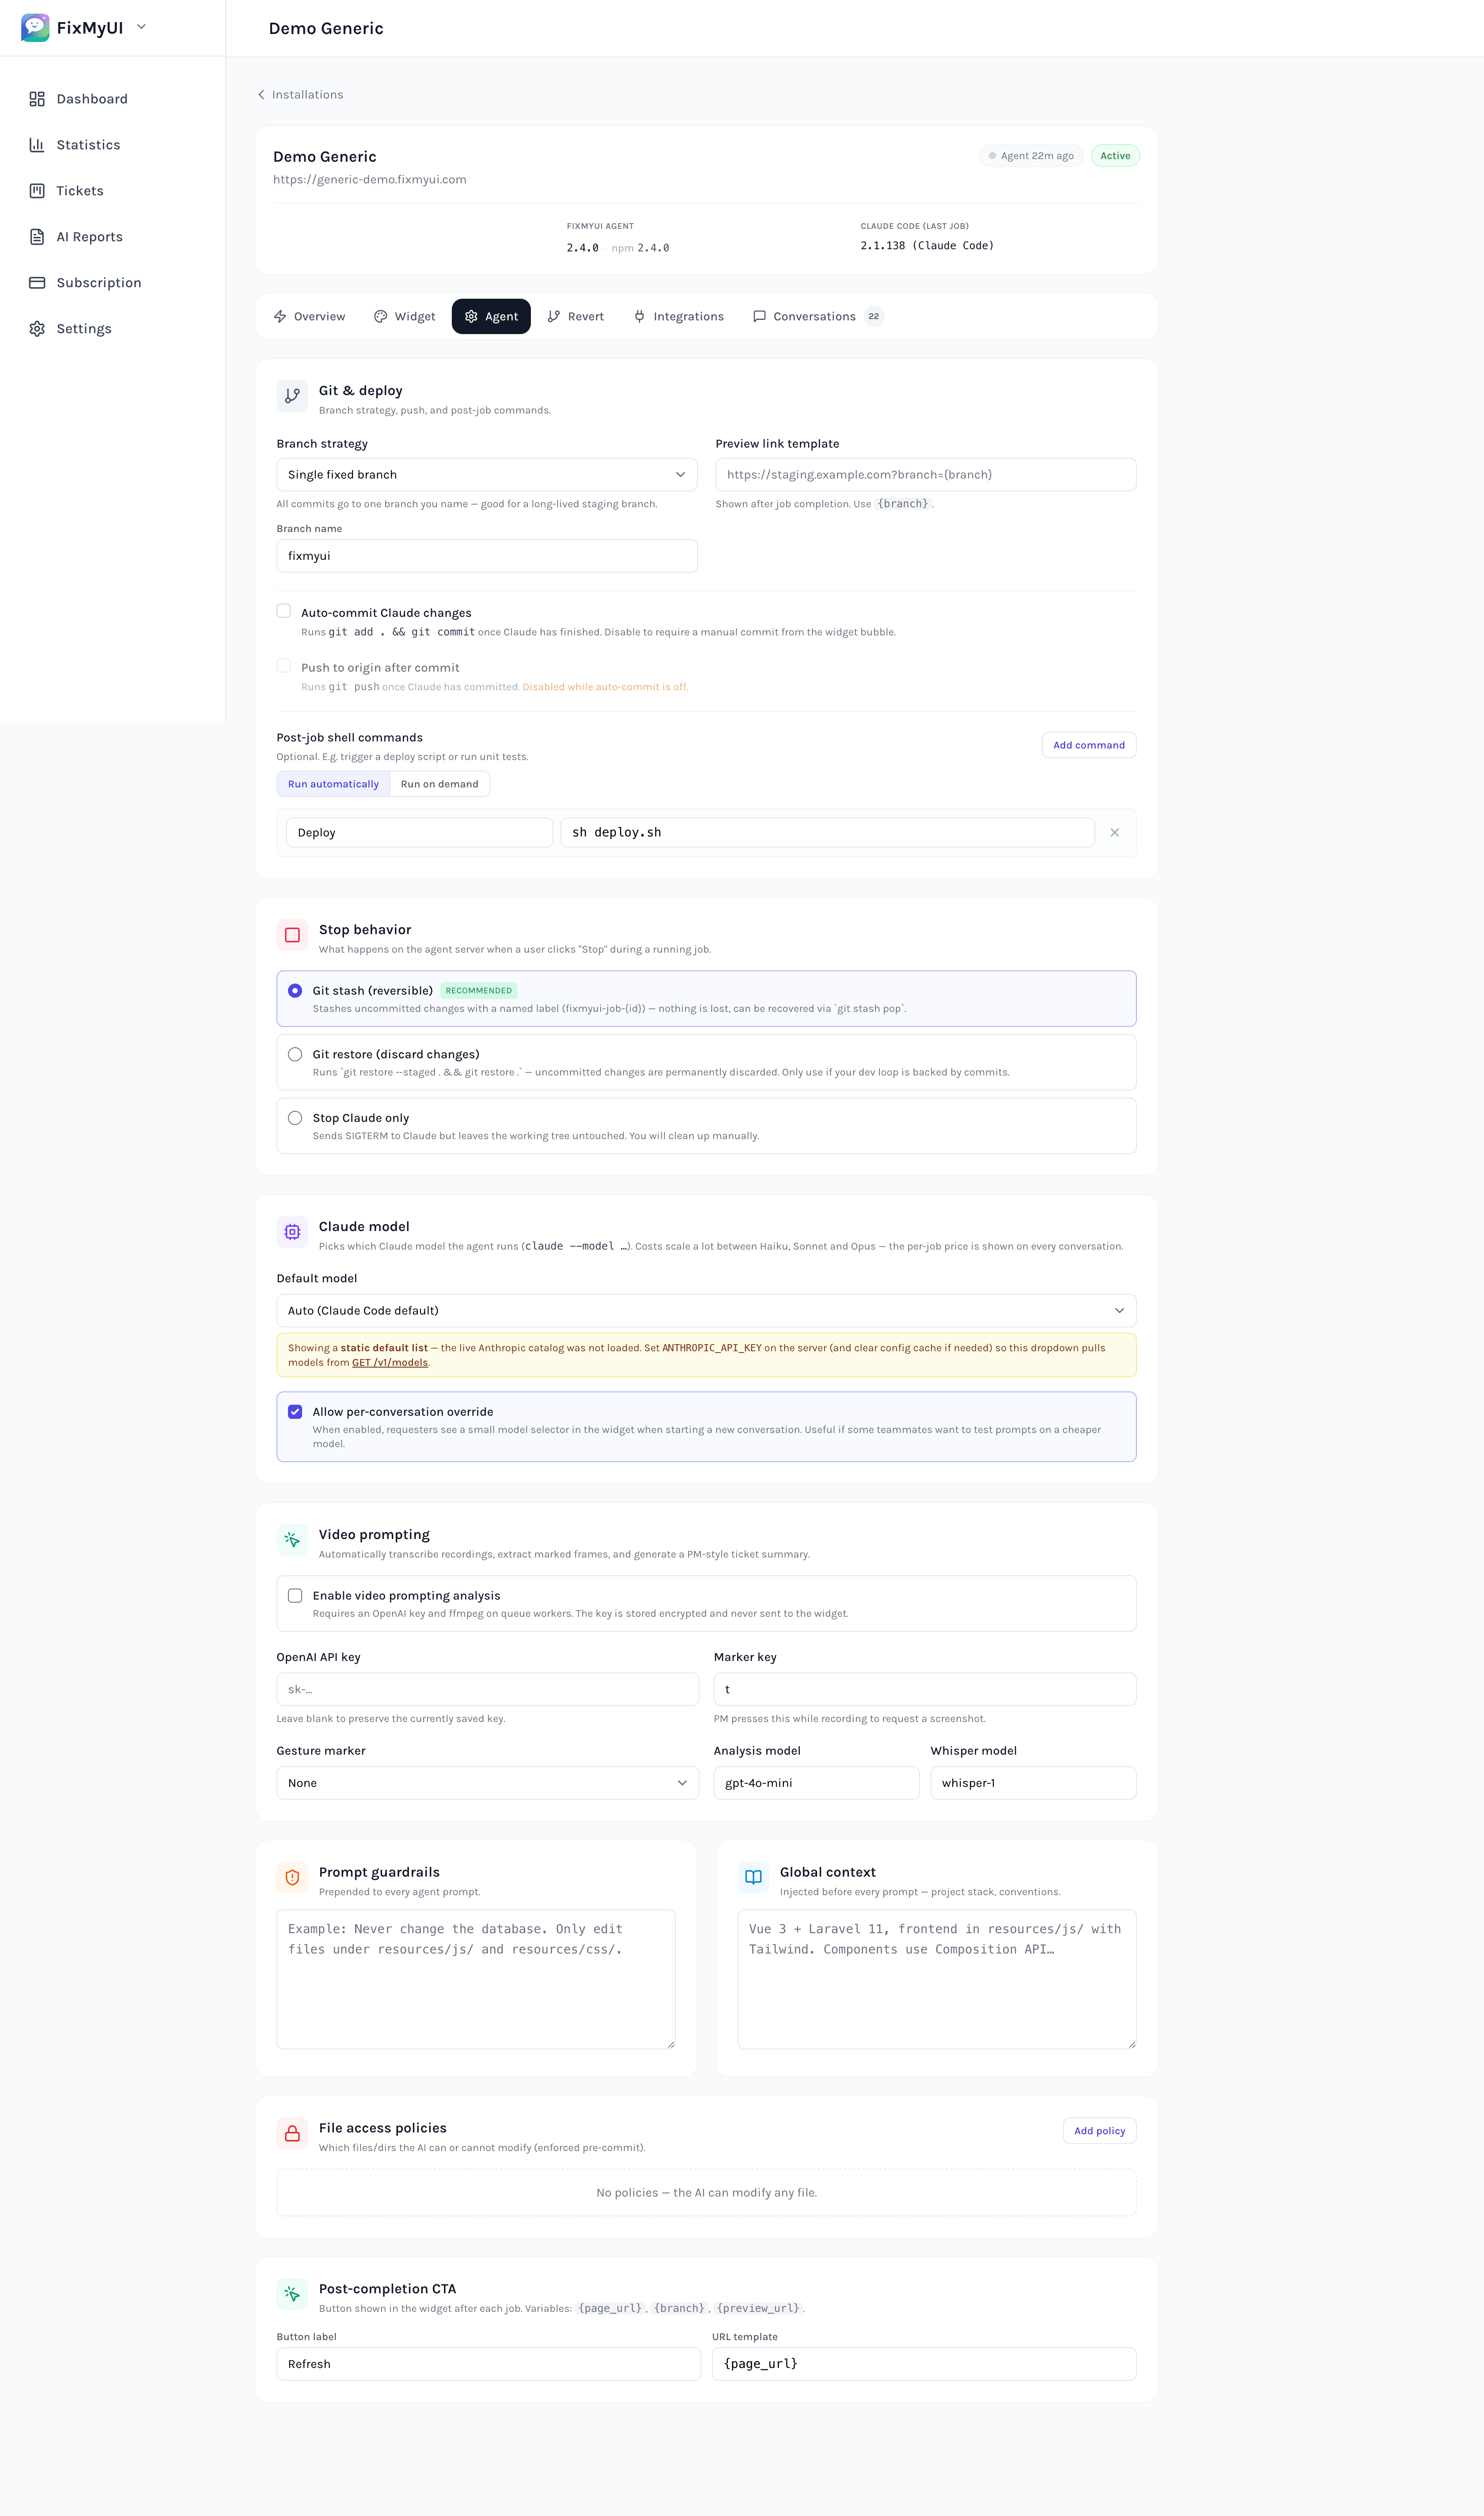Enable Auto-commit Claude changes checkbox
1484x2516 pixels.
pos(284,611)
